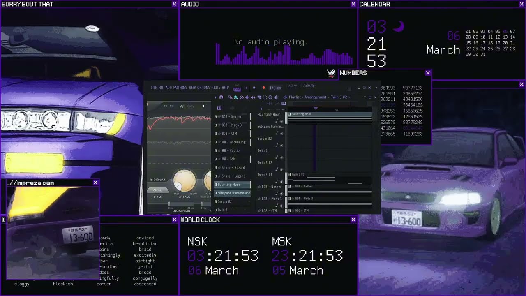Open the playlist menu arrow before Playlist title
Screen dimensions: 526x296
tap(285, 97)
